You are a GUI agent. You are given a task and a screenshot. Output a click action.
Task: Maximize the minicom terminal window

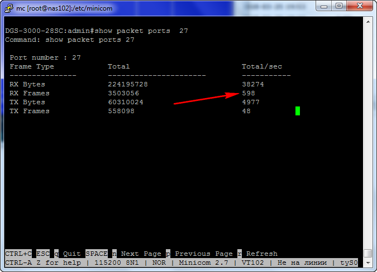pyautogui.click(x=339, y=6)
